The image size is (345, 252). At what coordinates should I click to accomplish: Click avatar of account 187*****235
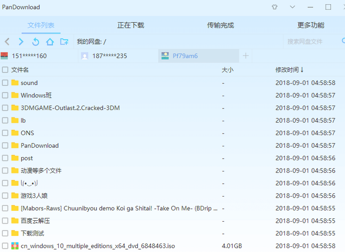pos(85,56)
